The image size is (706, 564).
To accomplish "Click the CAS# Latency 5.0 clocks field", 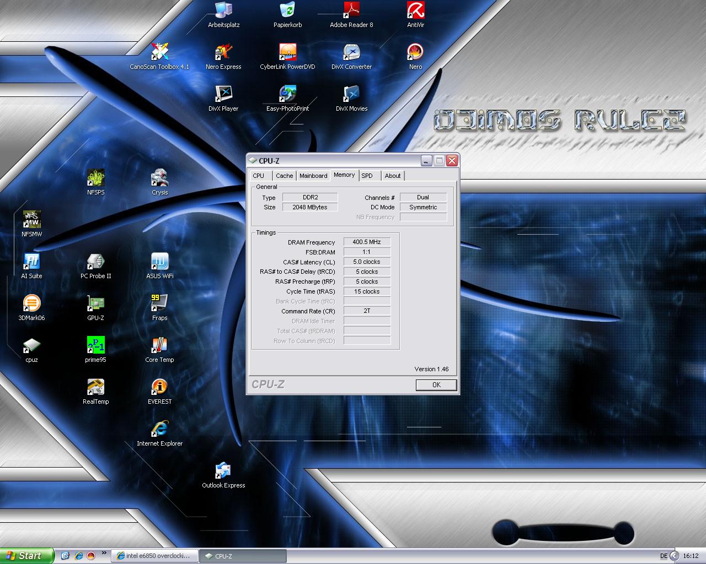I will pos(367,262).
